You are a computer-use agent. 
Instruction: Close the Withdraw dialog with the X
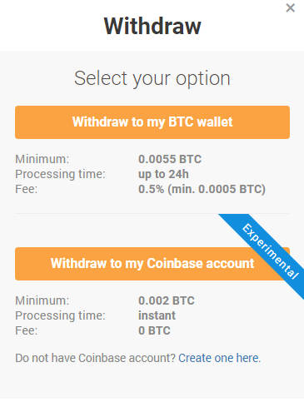[290, 8]
